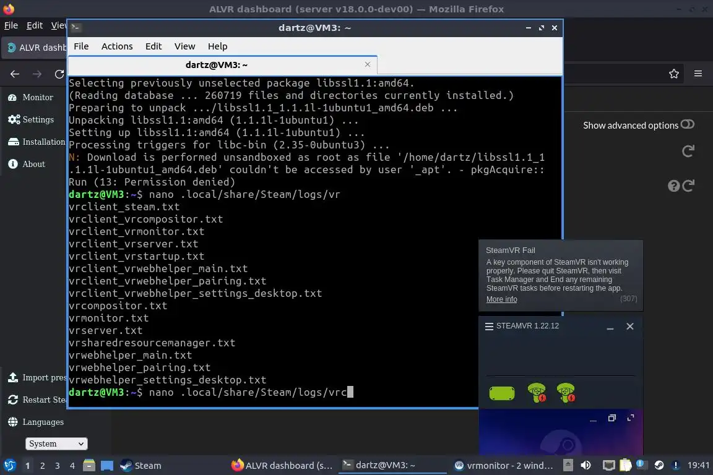Click the Languages label globe icon
The image size is (713, 475).
pyautogui.click(x=13, y=422)
